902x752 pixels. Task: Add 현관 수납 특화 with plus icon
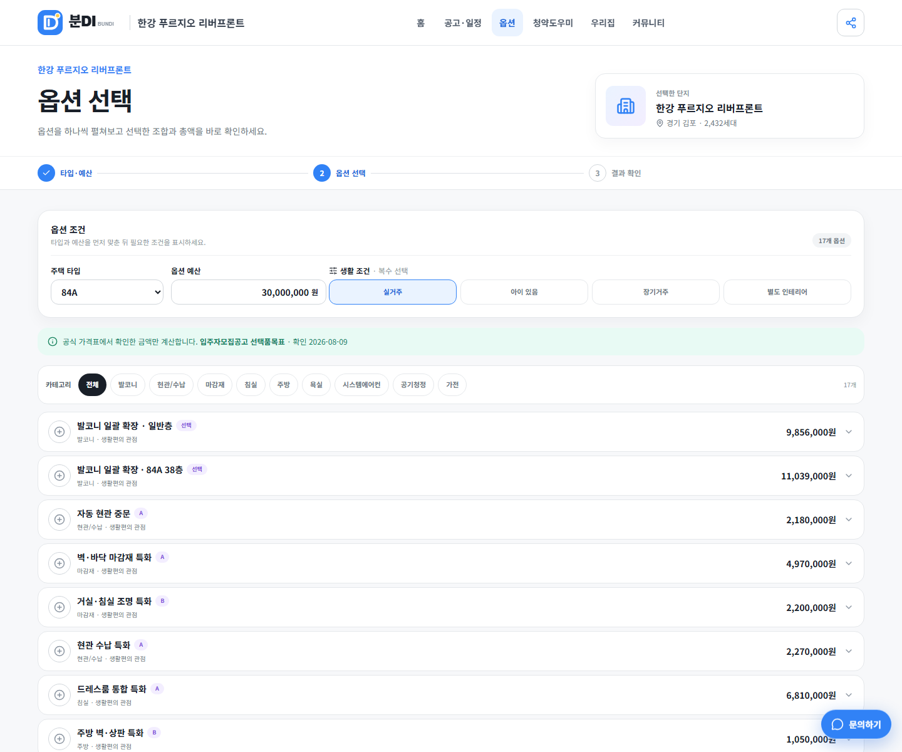tap(60, 651)
